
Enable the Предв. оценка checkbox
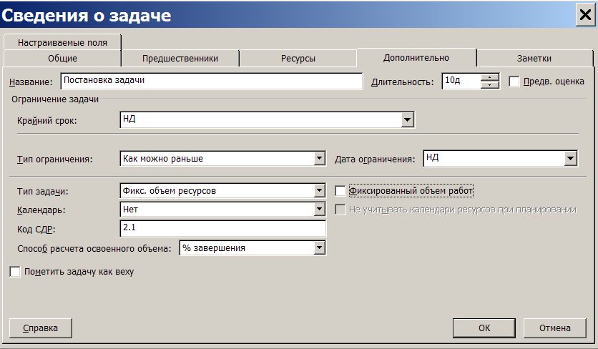pyautogui.click(x=514, y=82)
